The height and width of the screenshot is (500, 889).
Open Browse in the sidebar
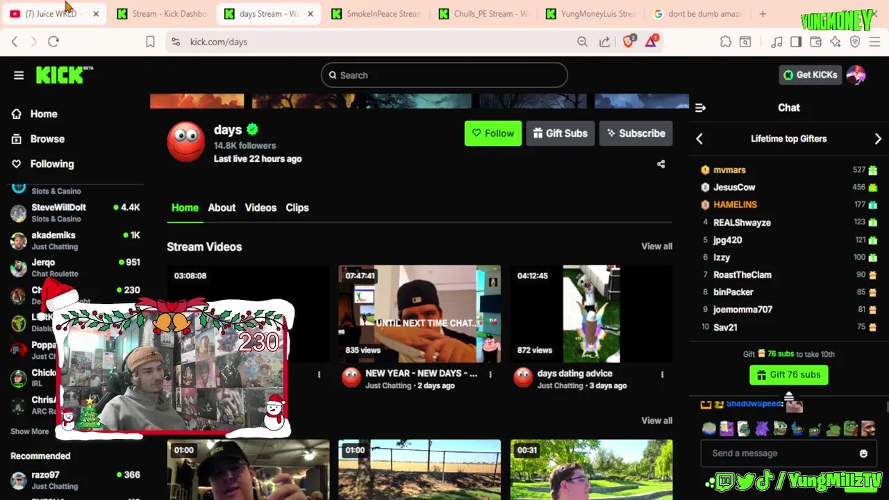click(x=47, y=139)
